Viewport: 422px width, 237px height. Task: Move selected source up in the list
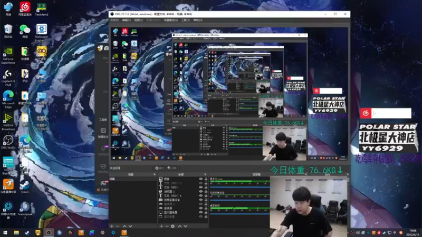(x=180, y=226)
